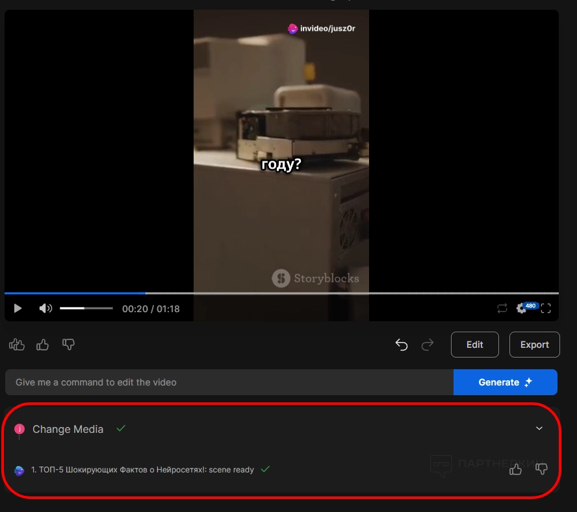The width and height of the screenshot is (577, 512).
Task: Open video quality settings gear
Action: 521,308
